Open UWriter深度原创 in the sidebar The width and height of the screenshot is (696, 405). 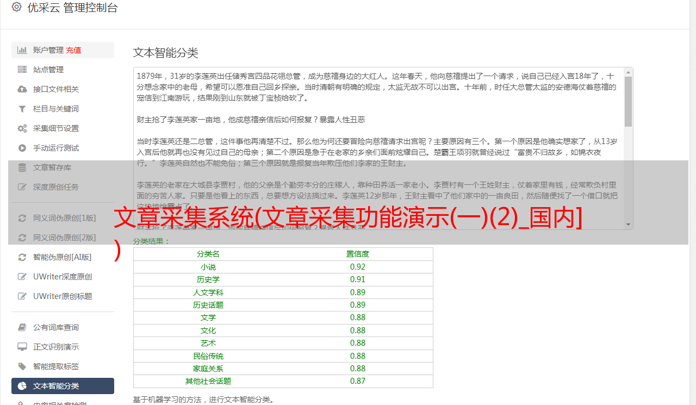(x=62, y=277)
